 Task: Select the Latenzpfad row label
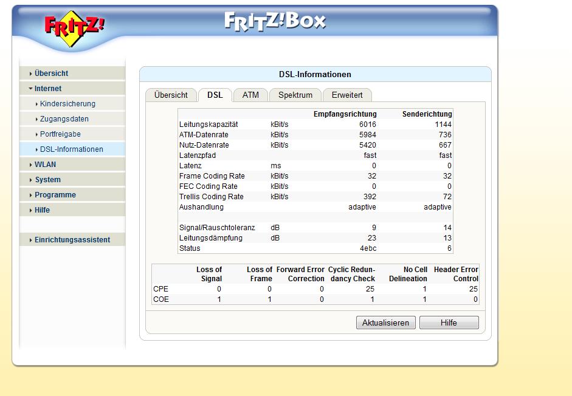click(x=198, y=155)
